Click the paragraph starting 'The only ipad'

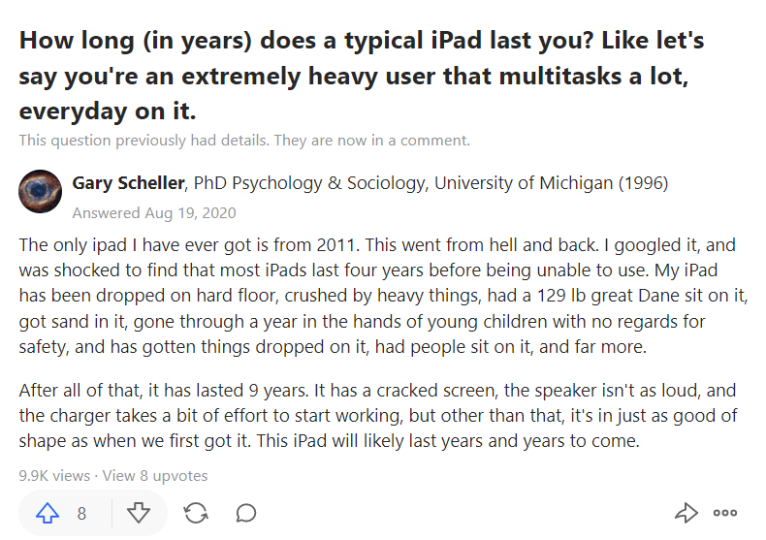tap(383, 296)
